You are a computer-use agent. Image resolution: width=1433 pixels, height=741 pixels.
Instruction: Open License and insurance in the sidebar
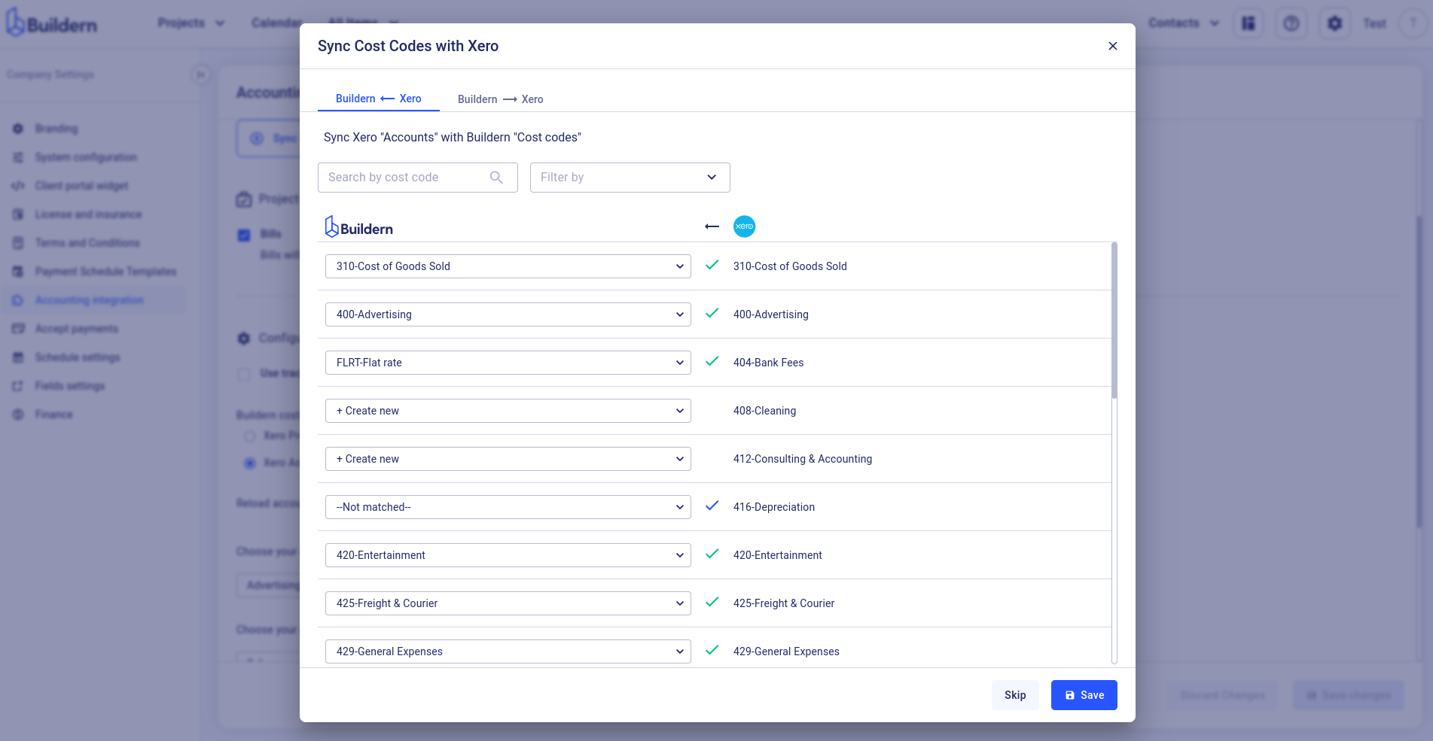[x=88, y=214]
